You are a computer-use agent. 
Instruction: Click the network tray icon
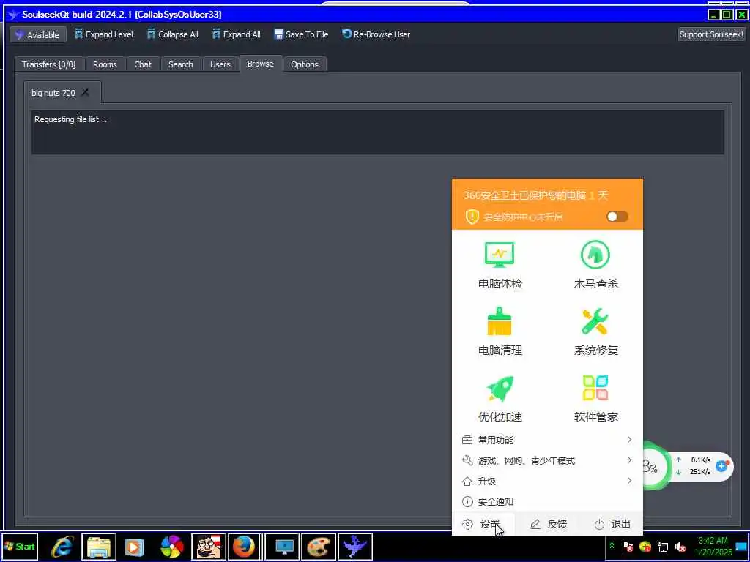tap(663, 547)
